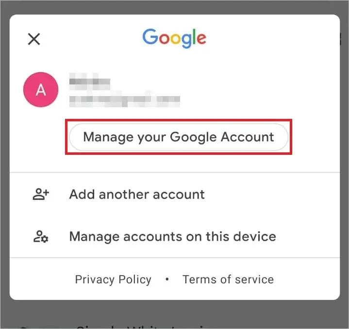349x329 pixels.
Task: Click the red letter e in Google logo
Action: coord(201,39)
